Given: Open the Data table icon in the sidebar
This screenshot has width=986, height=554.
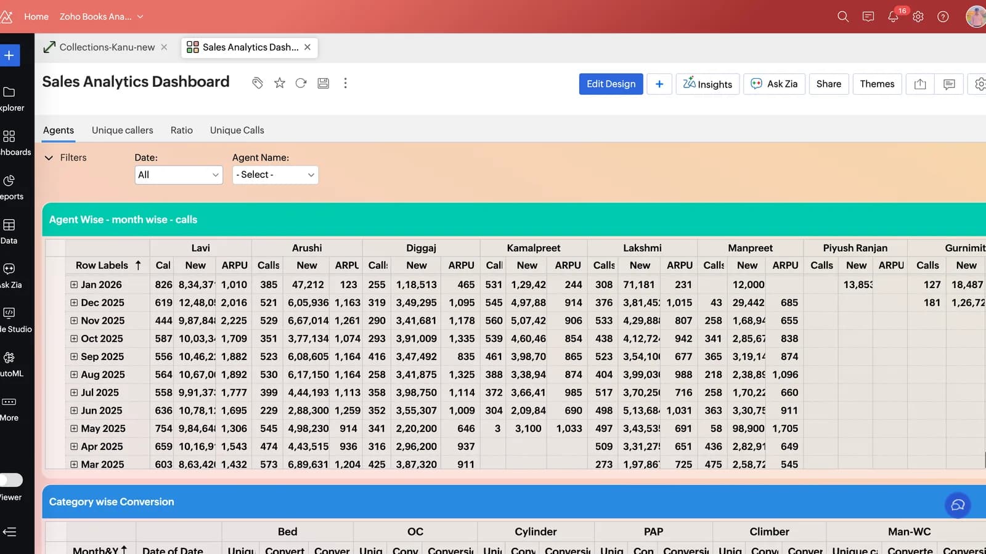Looking at the screenshot, I should coord(9,225).
